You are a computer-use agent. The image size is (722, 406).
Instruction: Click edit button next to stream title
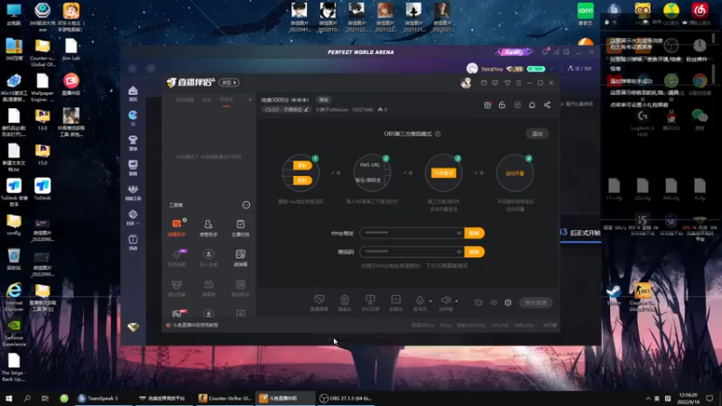324,100
